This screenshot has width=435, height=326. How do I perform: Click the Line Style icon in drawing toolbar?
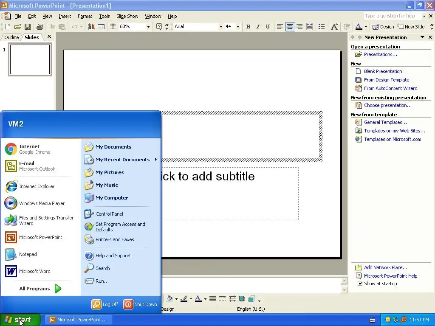click(x=212, y=298)
